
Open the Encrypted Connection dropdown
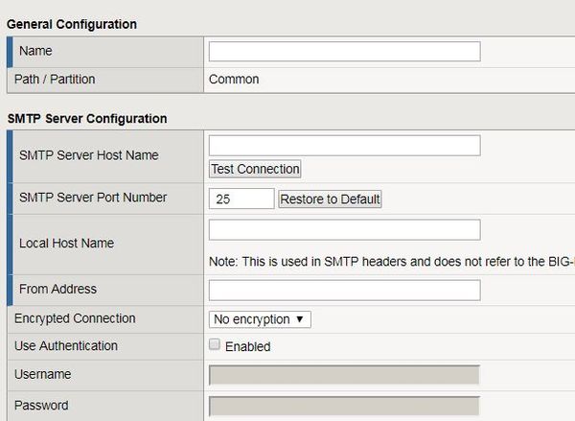pos(260,318)
